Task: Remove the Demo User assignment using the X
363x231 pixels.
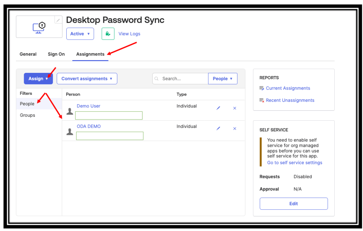Action: [x=235, y=108]
